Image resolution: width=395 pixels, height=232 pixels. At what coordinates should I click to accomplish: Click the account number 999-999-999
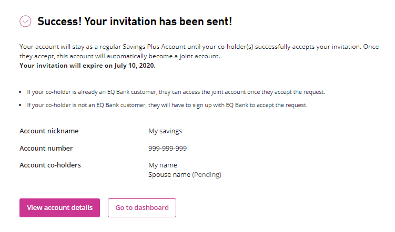(167, 148)
